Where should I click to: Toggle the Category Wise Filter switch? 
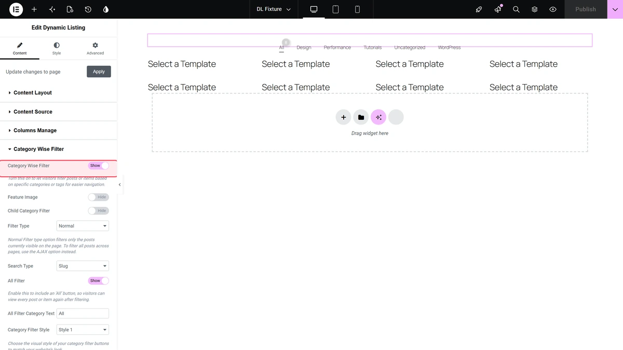coord(99,165)
